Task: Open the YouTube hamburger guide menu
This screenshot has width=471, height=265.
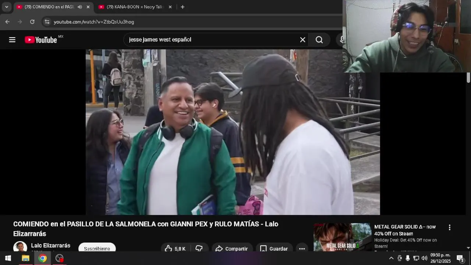Action: (12, 40)
